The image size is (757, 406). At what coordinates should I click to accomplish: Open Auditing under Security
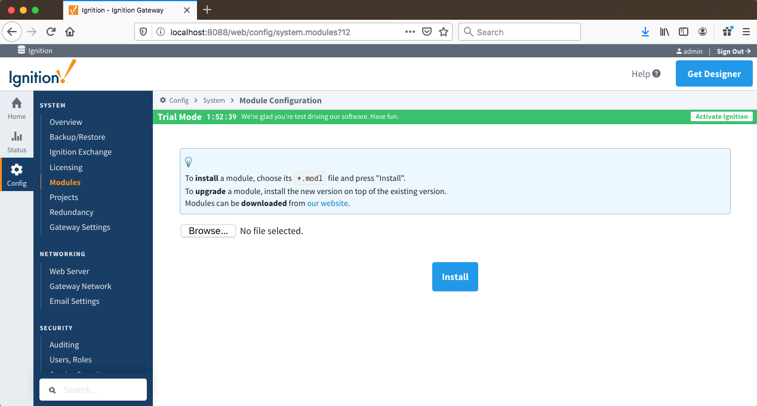coord(64,345)
